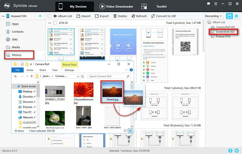The image size is (242, 154).
Task: Open Media in the sidebar
Action: point(16,47)
